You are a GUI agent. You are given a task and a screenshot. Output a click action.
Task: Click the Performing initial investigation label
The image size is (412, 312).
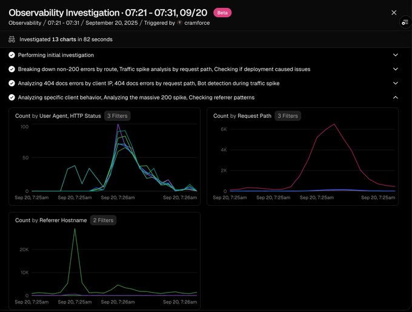[56, 55]
